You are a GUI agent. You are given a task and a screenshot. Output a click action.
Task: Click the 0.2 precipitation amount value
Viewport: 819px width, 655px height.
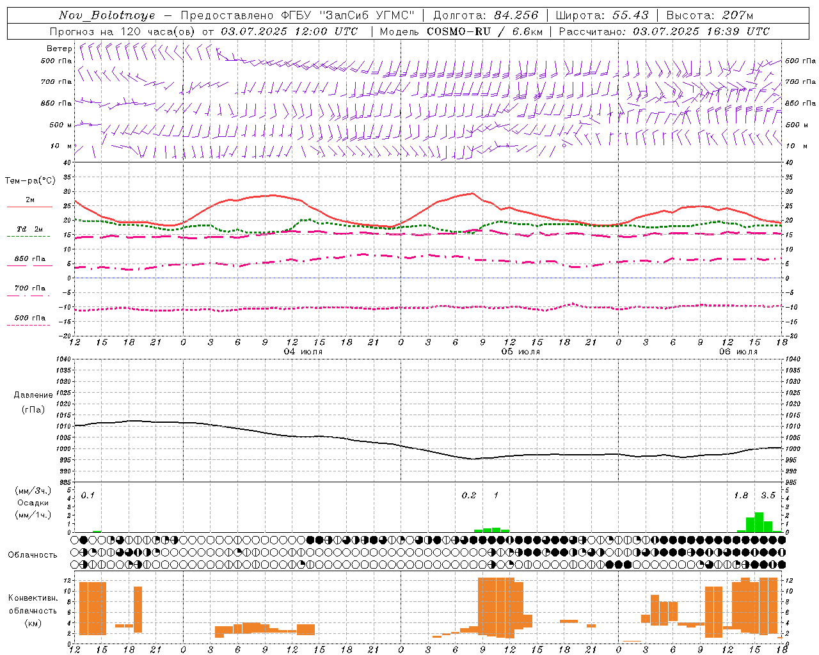click(x=469, y=495)
